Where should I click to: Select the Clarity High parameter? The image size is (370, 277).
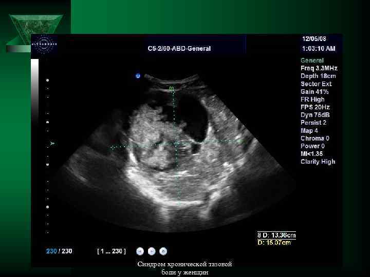318,162
